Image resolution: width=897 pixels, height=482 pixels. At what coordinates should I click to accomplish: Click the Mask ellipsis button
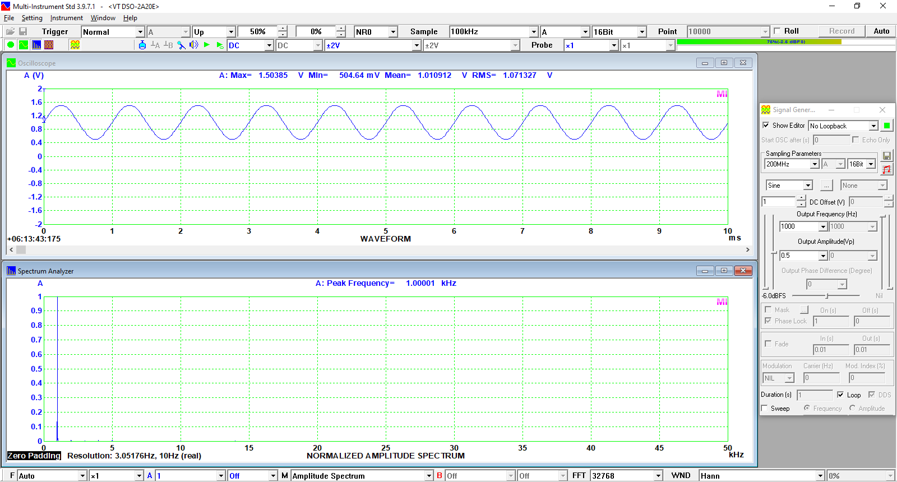804,310
